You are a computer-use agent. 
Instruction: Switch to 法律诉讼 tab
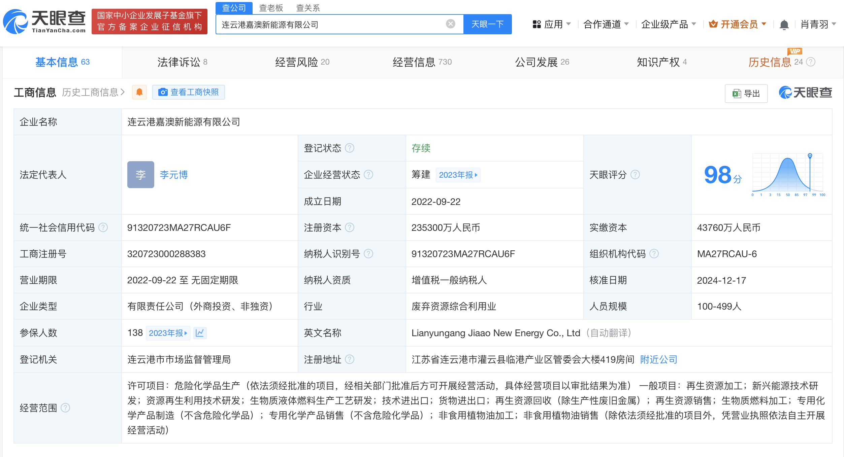[182, 62]
